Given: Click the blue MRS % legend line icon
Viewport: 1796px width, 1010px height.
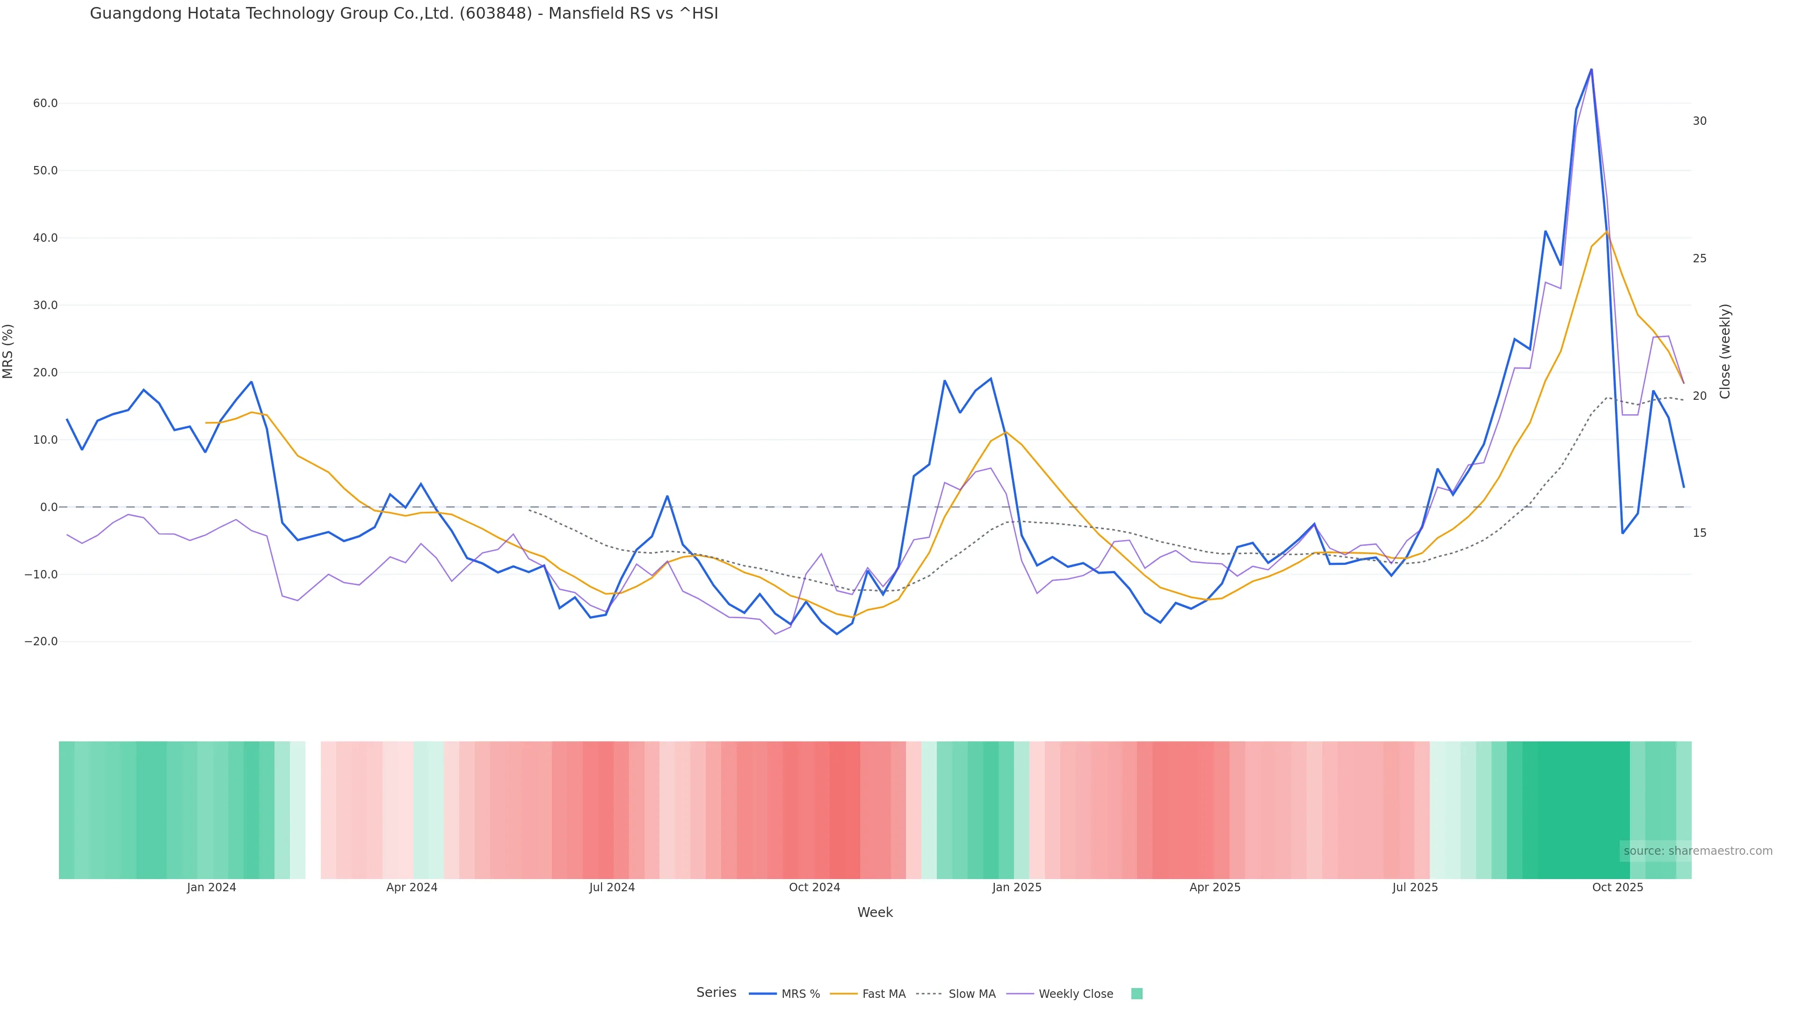Looking at the screenshot, I should [x=763, y=994].
